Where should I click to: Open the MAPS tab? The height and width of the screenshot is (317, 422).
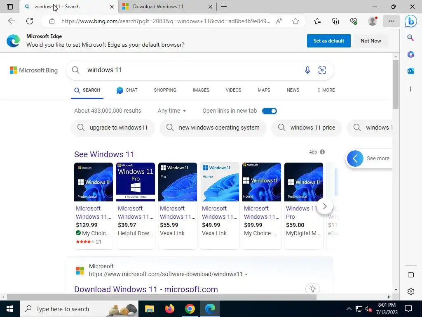pyautogui.click(x=264, y=90)
